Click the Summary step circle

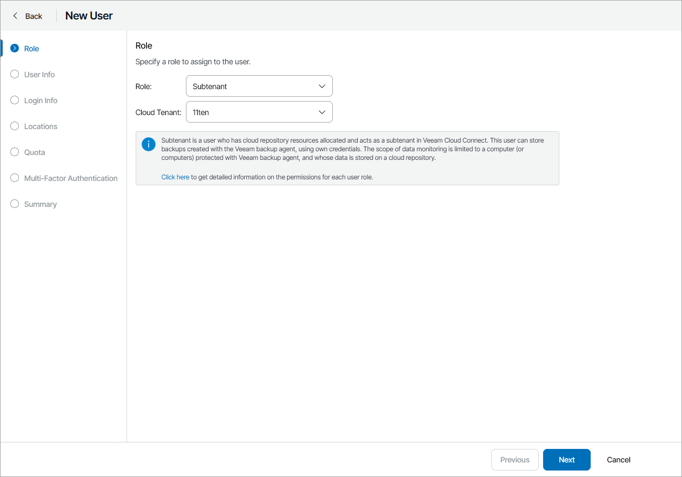[x=14, y=204]
